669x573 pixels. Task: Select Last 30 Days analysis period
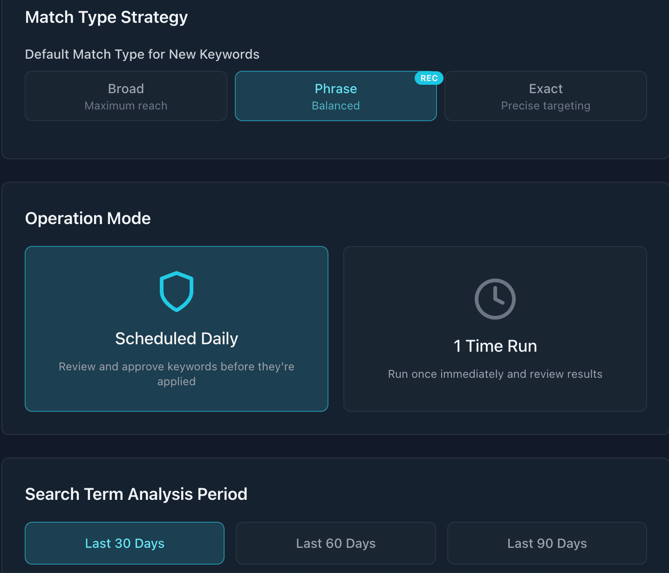point(124,543)
